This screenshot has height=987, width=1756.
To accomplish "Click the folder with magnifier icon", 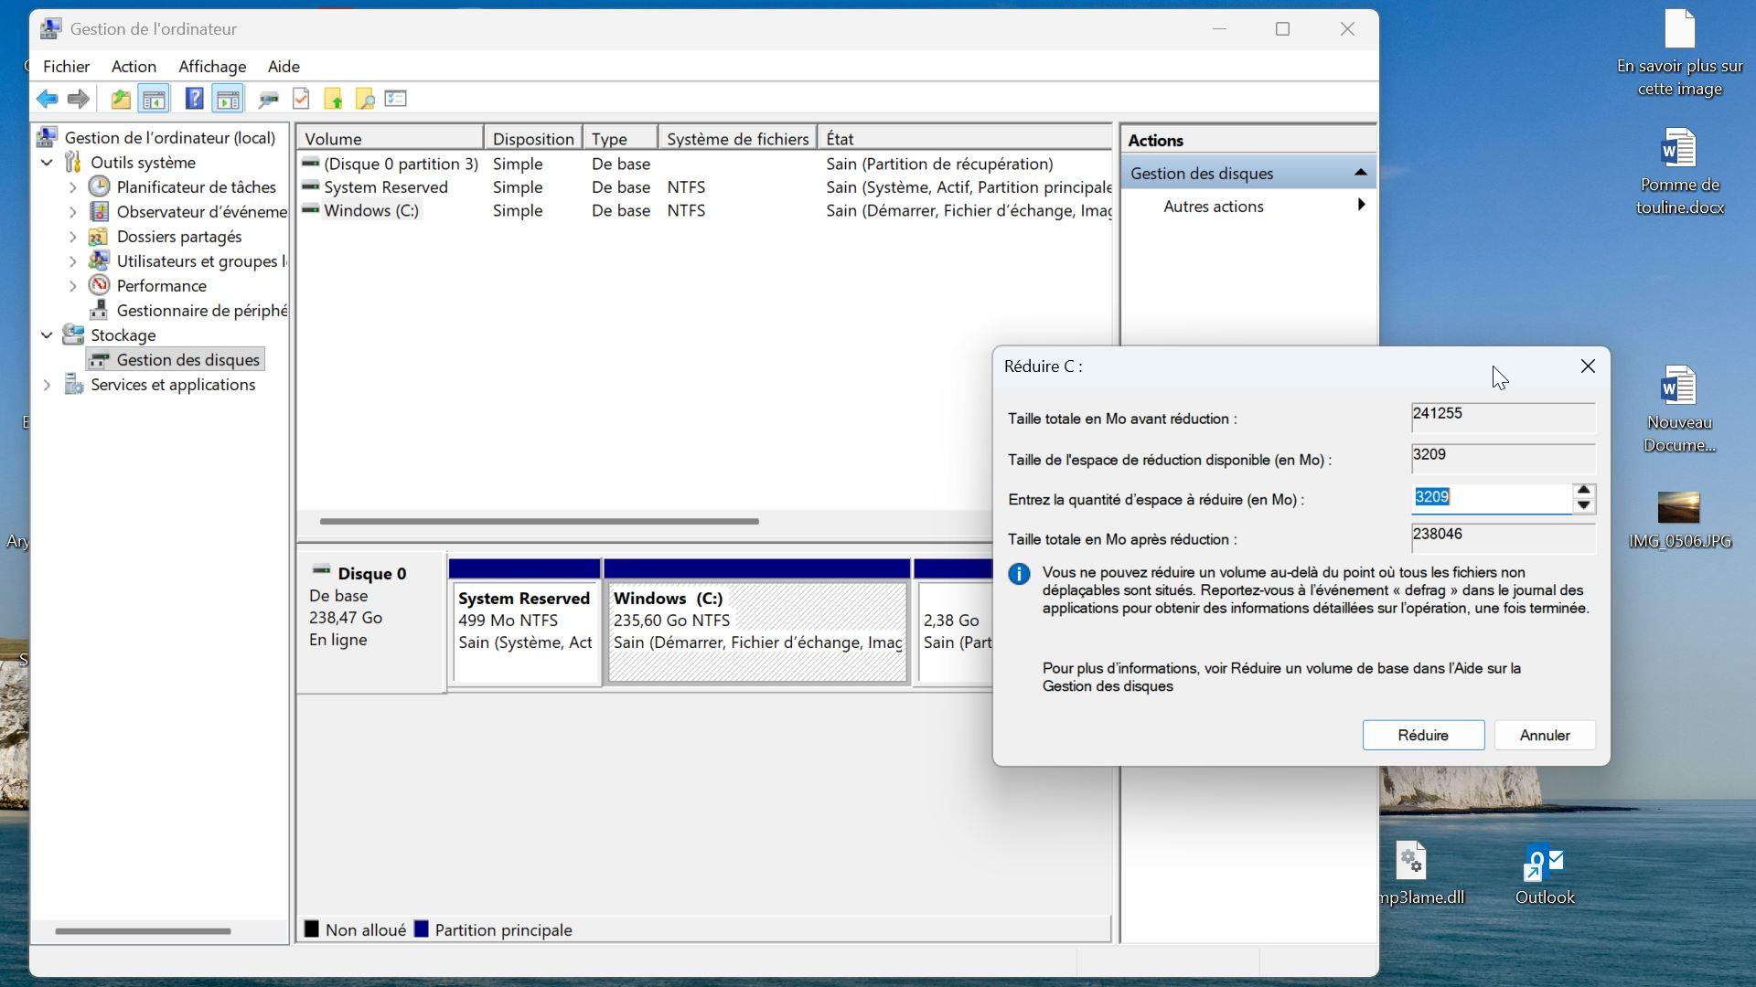I will tap(365, 99).
